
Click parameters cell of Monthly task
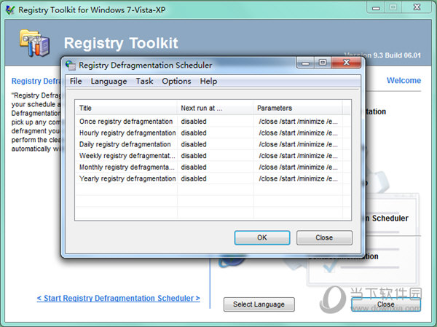(298, 167)
